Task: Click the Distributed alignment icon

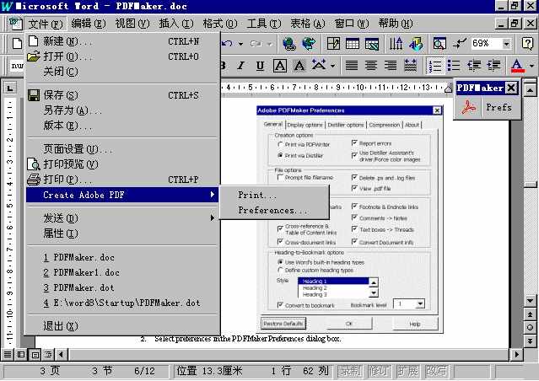Action: pos(410,65)
